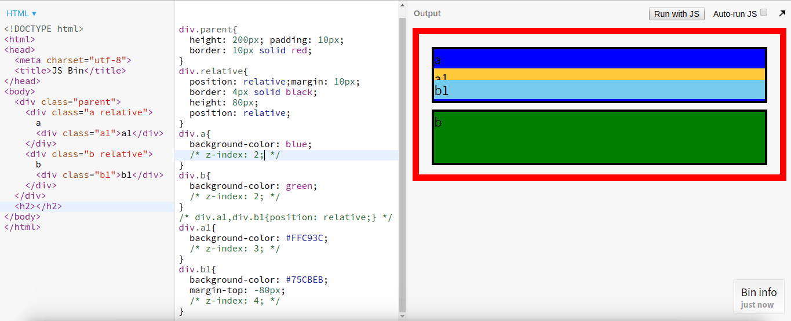The height and width of the screenshot is (321, 791).
Task: Click the div.a1{ selector line
Action: click(198, 228)
